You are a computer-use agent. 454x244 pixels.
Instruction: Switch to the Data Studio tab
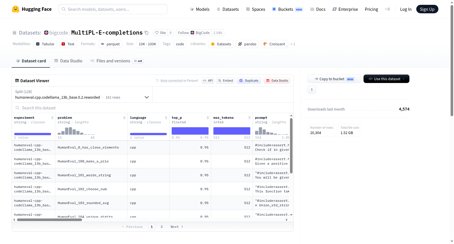click(x=68, y=61)
